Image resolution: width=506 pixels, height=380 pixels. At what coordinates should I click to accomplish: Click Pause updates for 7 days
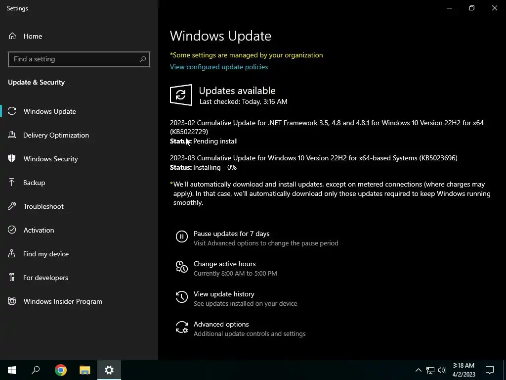pos(231,234)
